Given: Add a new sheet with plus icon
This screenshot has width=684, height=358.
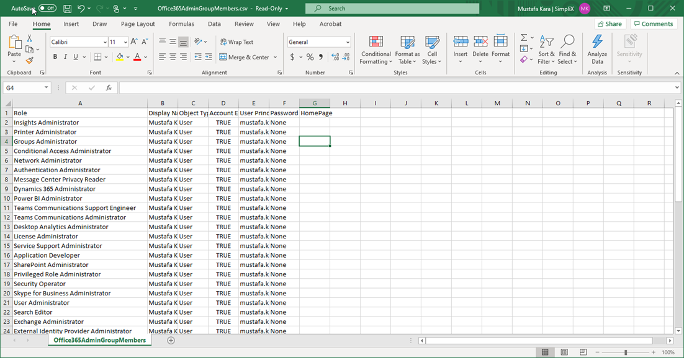Looking at the screenshot, I should pos(171,341).
